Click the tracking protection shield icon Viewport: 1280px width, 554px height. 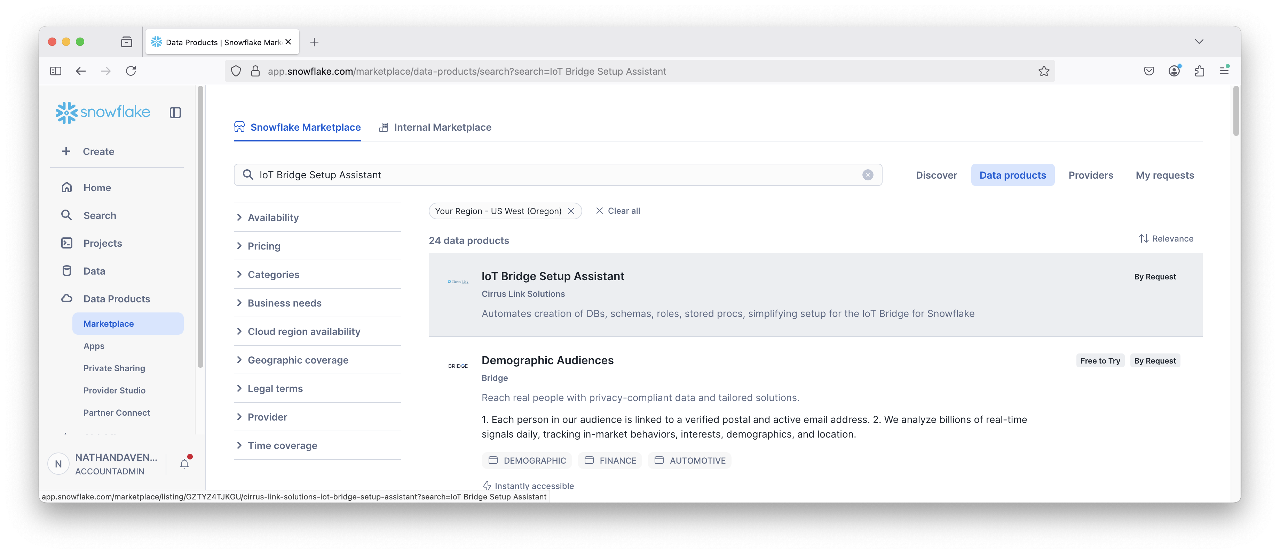(236, 71)
